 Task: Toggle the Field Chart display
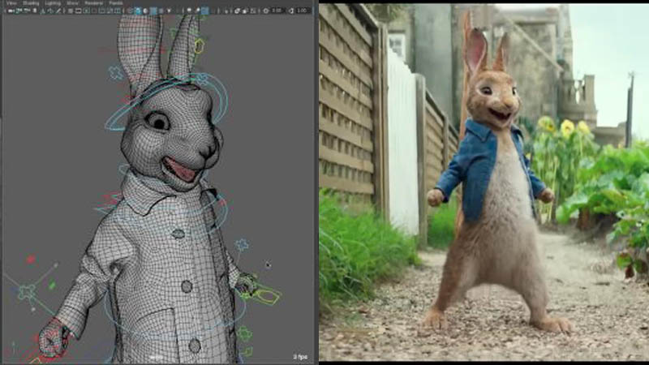coord(102,11)
